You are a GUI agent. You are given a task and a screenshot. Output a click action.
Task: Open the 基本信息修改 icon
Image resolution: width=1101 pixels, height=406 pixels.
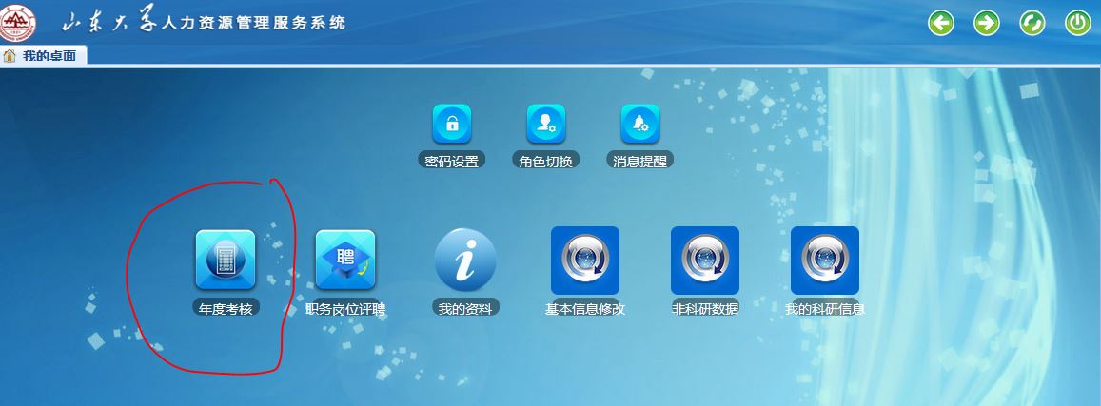585,260
